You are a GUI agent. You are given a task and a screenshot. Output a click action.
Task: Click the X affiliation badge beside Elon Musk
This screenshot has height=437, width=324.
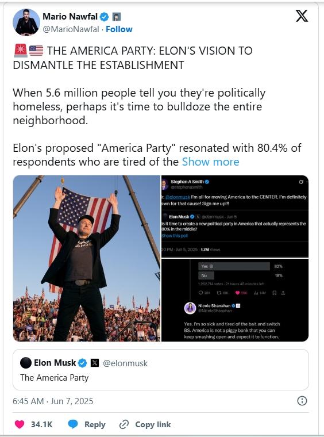pyautogui.click(x=95, y=363)
